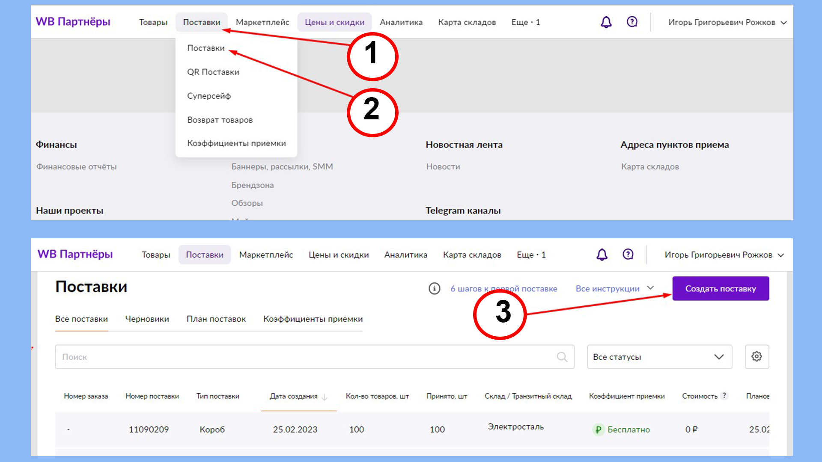Viewport: 822px width, 462px height.
Task: Click Тип поставки column header
Action: tap(218, 396)
